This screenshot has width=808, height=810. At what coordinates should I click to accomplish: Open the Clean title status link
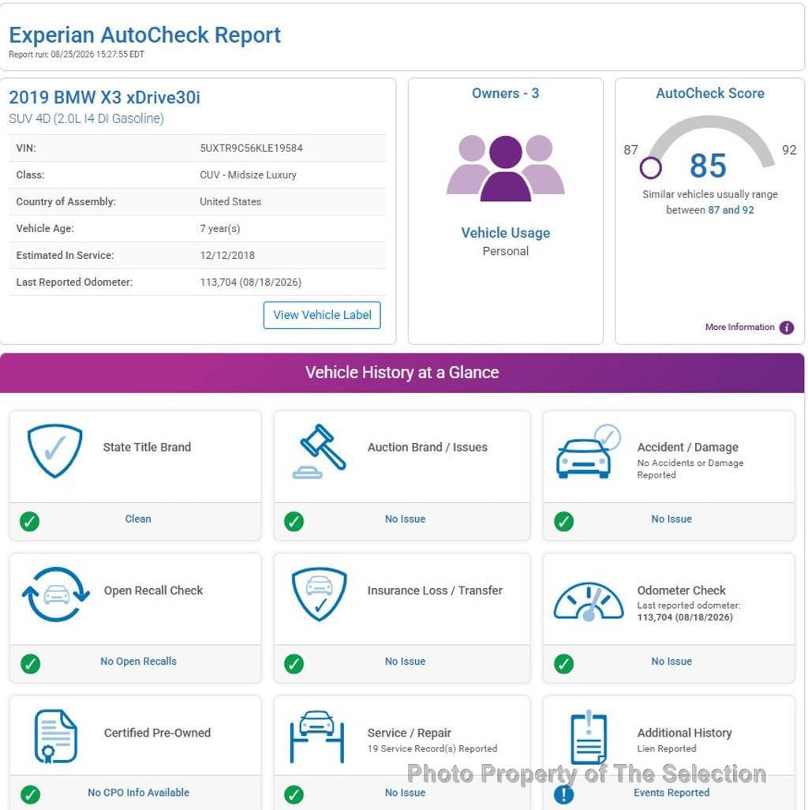[138, 519]
